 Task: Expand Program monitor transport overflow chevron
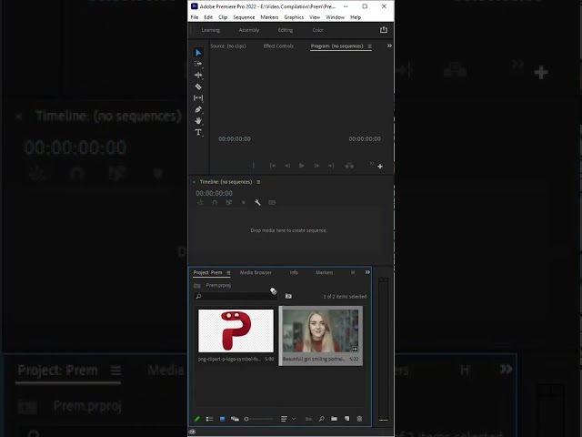point(372,164)
